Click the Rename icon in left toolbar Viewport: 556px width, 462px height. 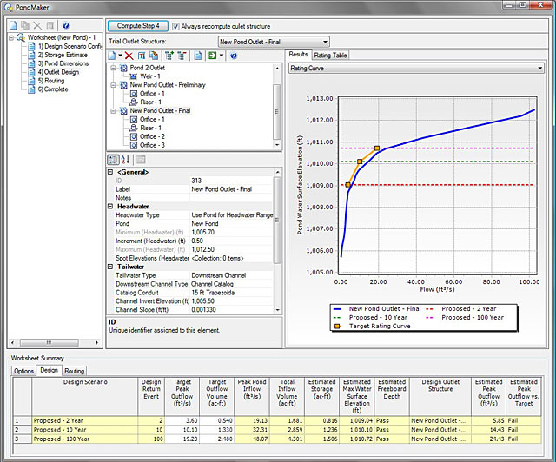click(x=50, y=25)
